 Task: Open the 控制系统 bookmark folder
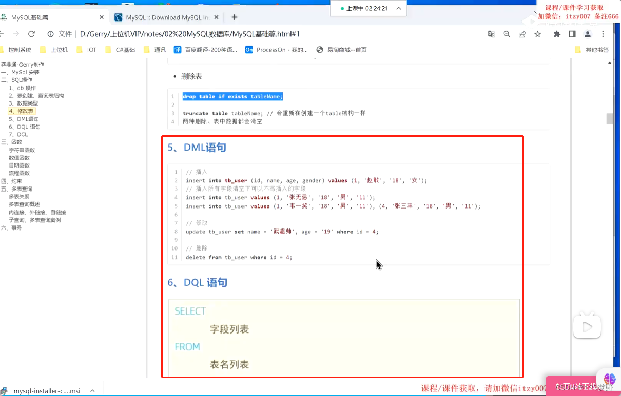15,50
